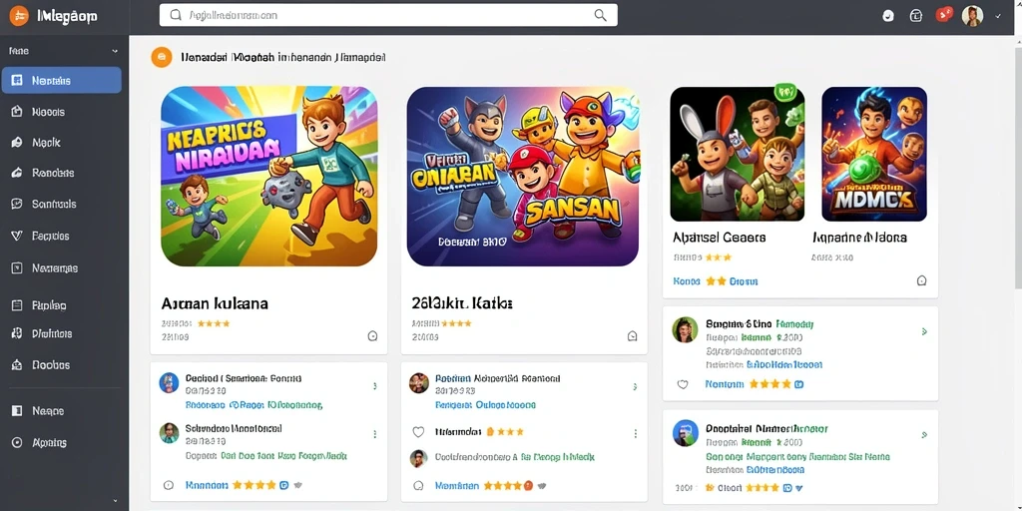The width and height of the screenshot is (1022, 511).
Task: Open the MDMCK game thumbnail
Action: click(874, 155)
